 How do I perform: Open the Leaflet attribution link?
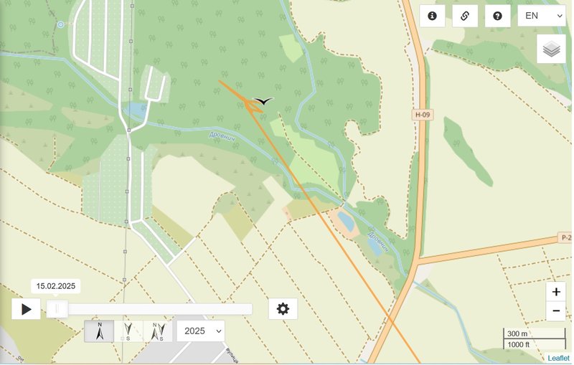pyautogui.click(x=559, y=358)
